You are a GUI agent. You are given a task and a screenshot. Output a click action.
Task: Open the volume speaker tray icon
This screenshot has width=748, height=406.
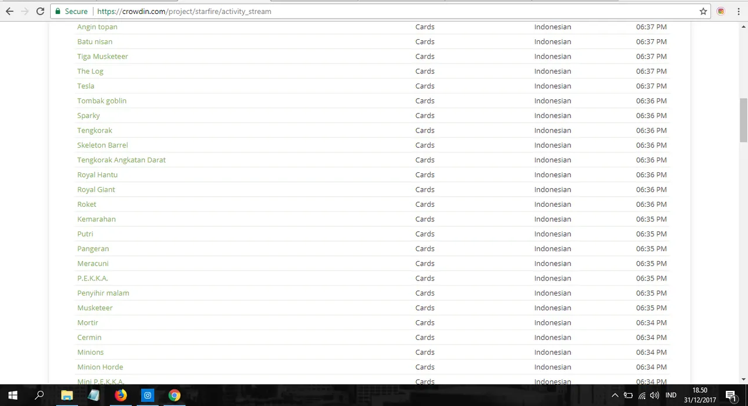pos(654,395)
